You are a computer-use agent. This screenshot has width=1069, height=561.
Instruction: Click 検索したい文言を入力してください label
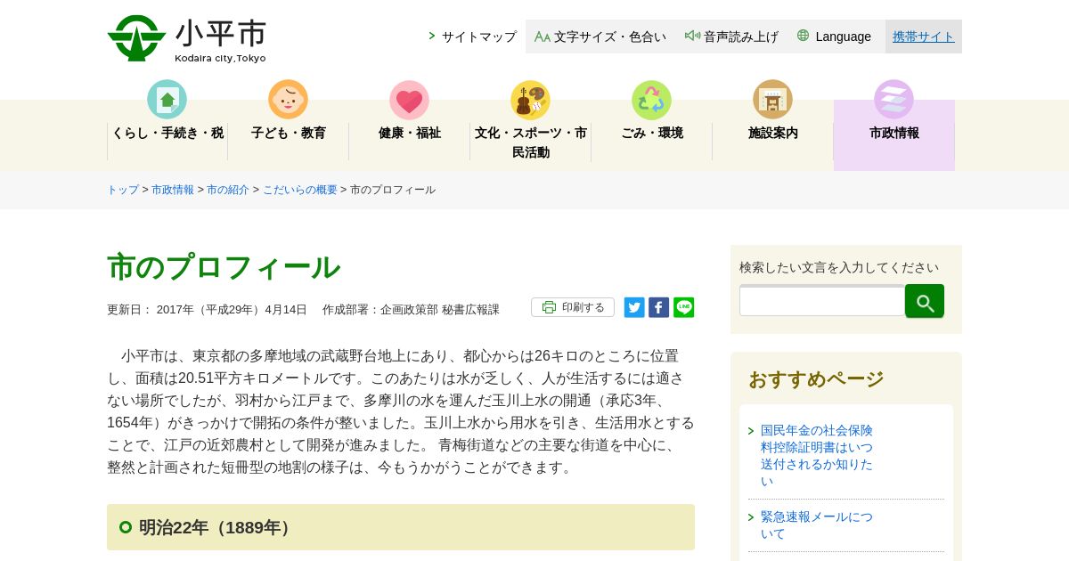coord(839,267)
